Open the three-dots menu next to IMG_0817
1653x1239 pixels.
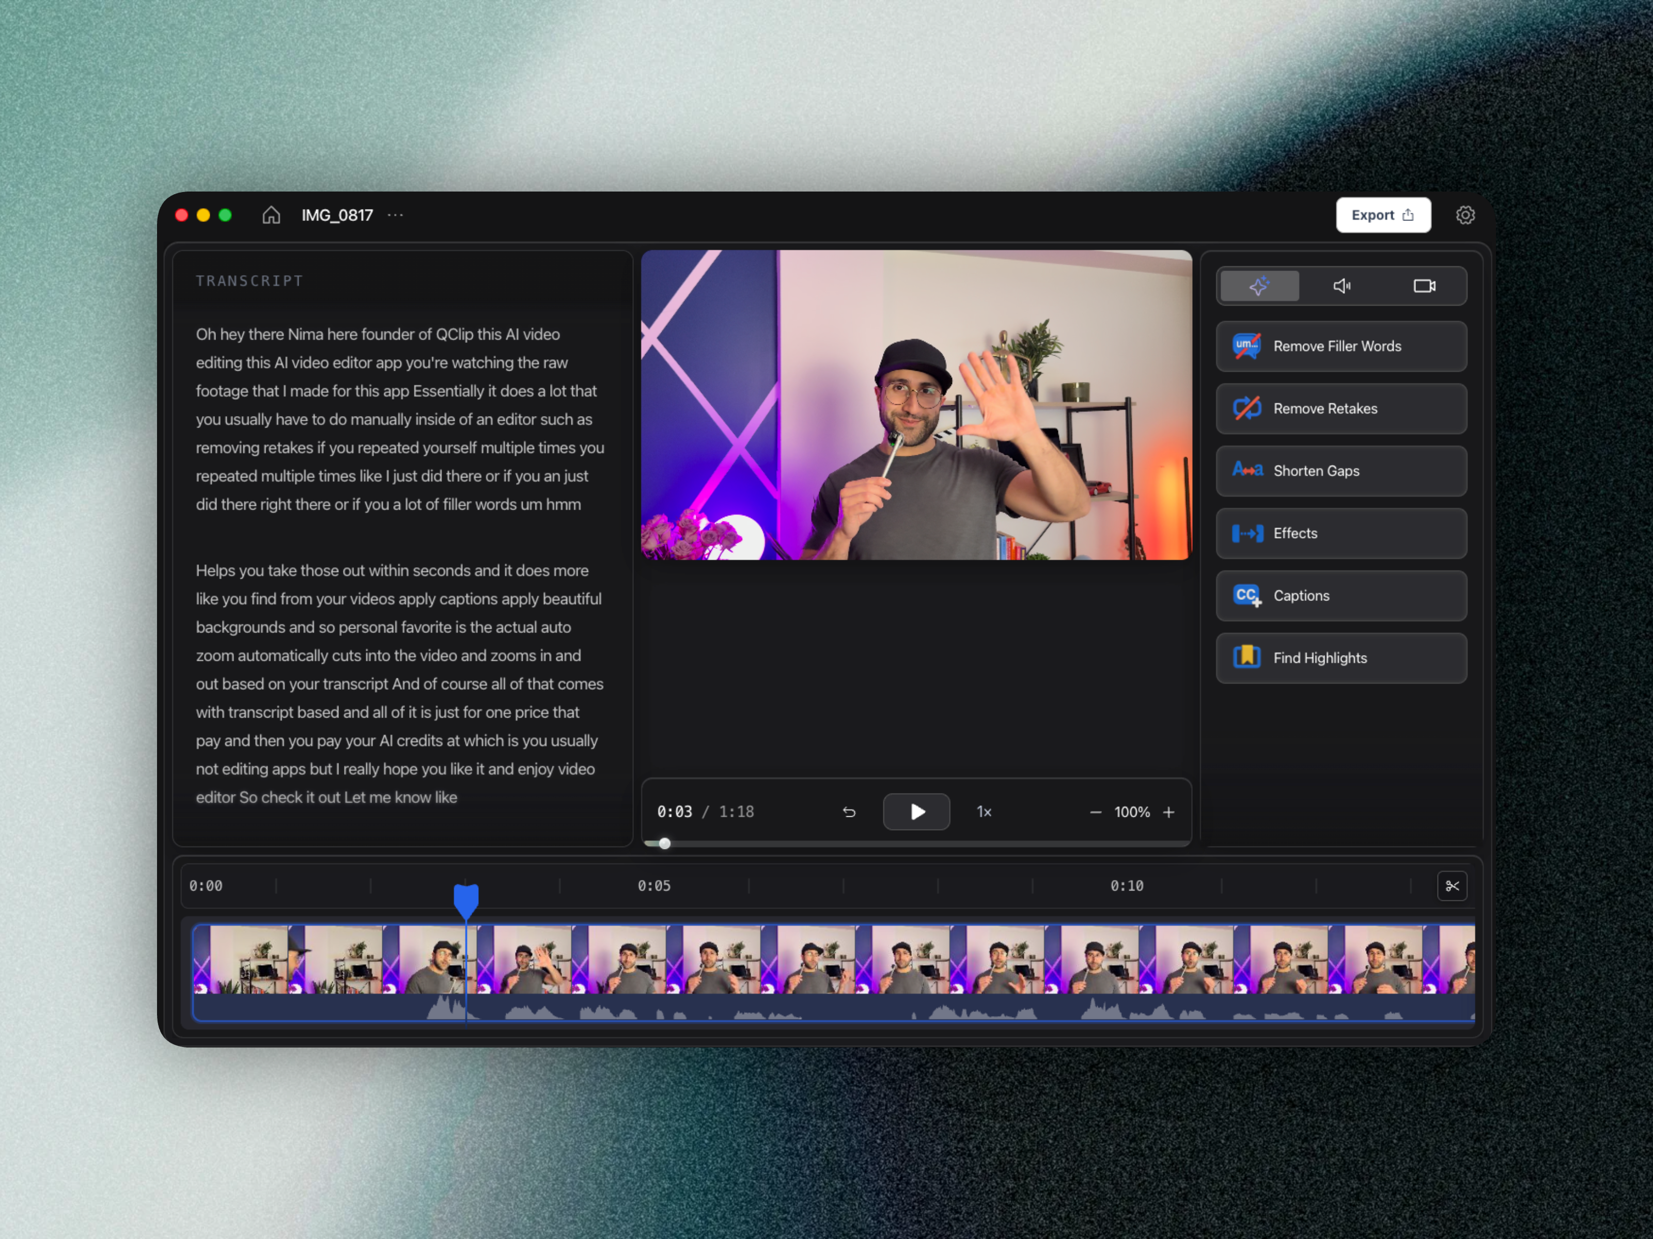point(395,215)
